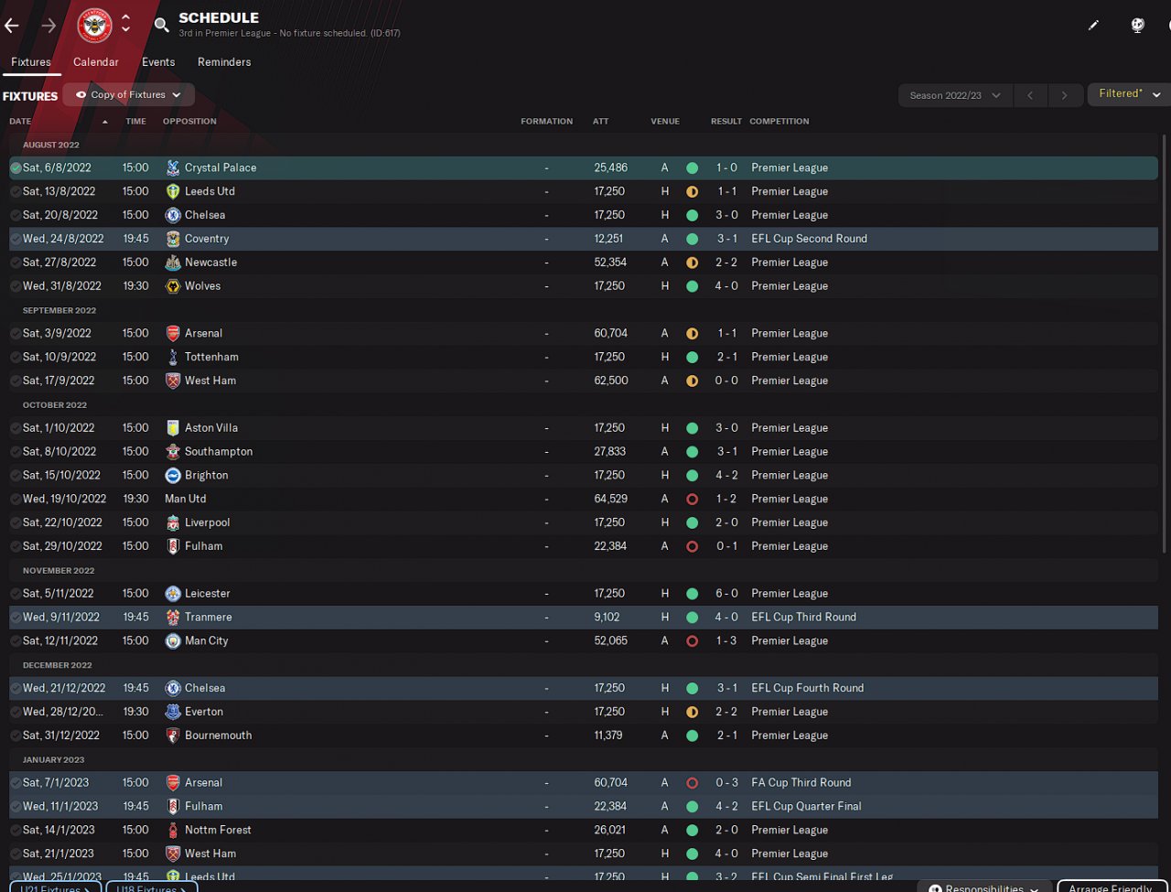Go to the next season with the right chevron

pyautogui.click(x=1064, y=95)
